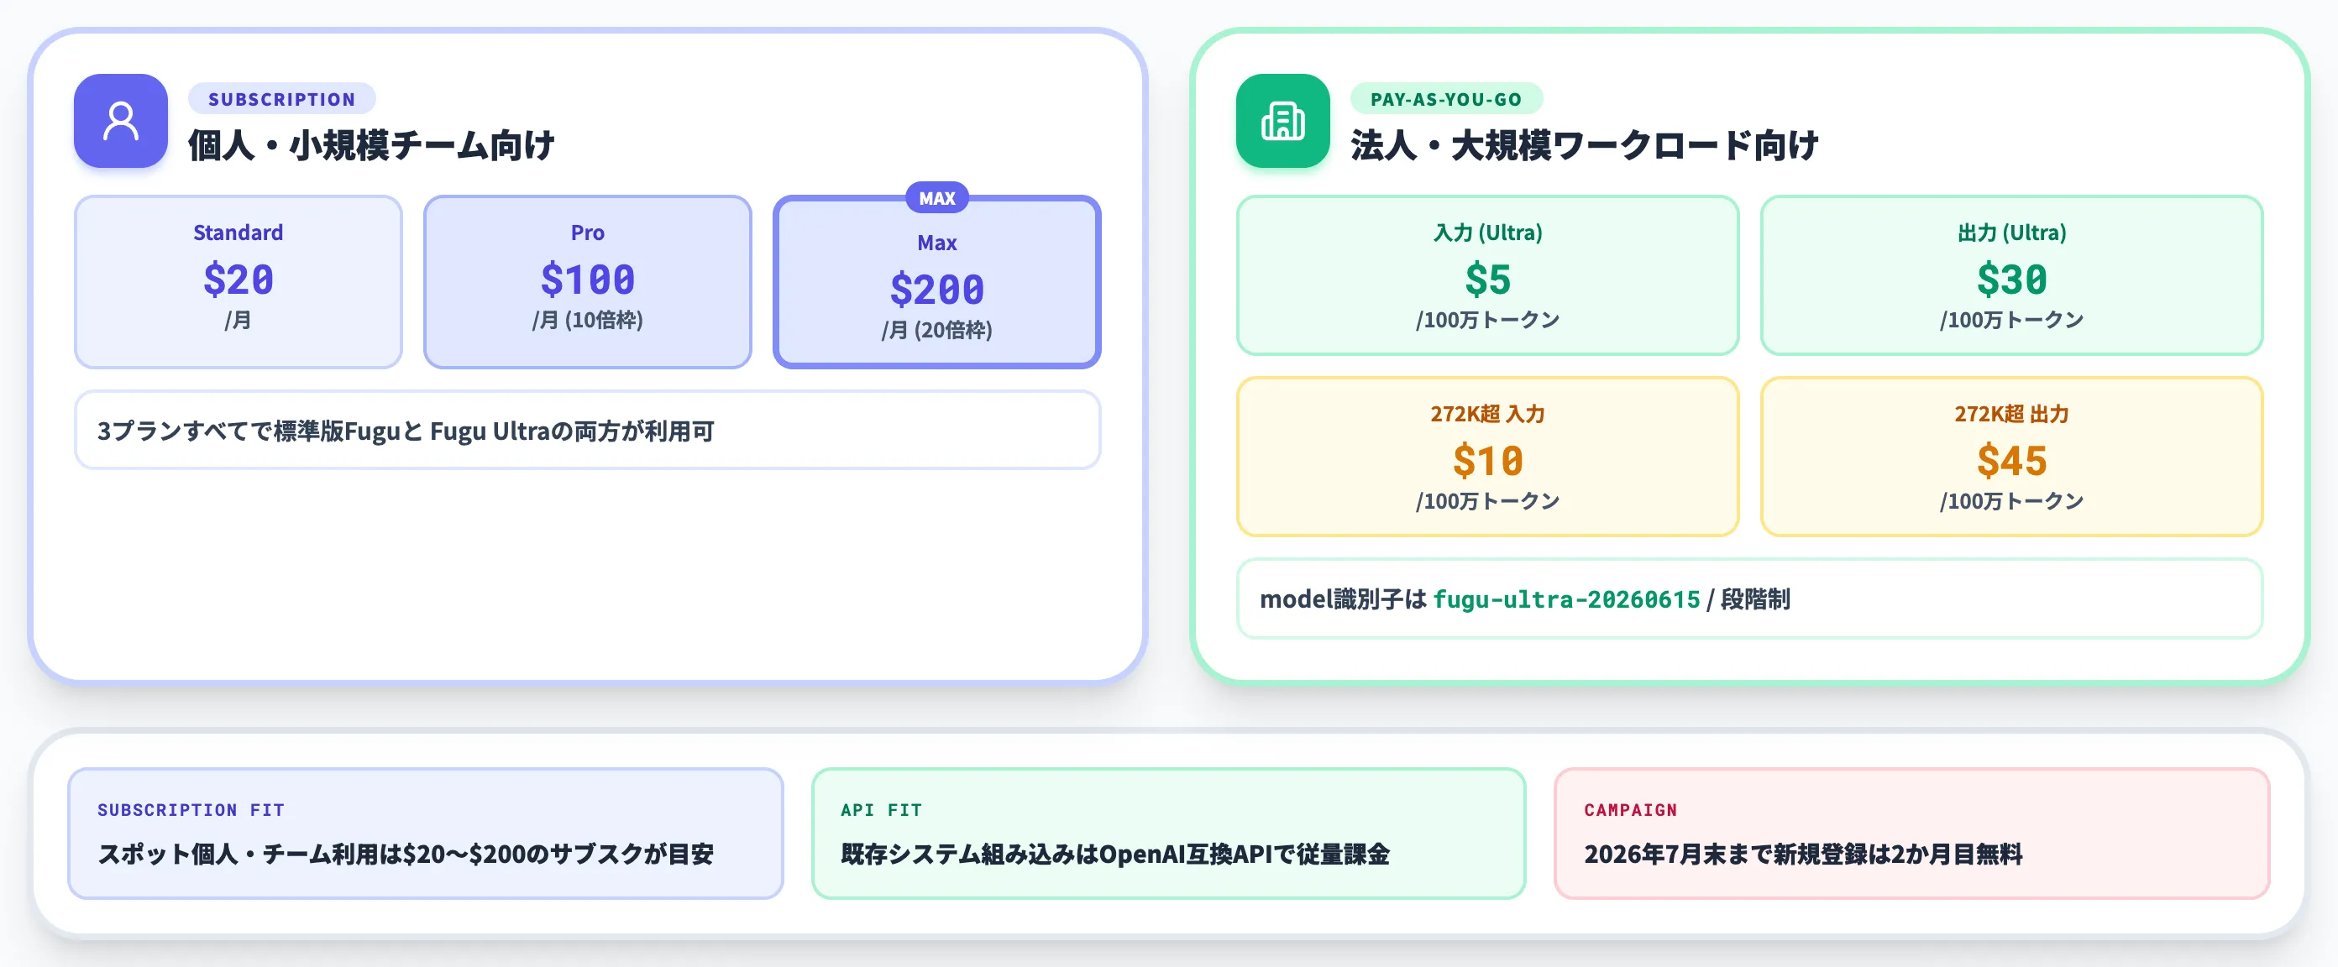2338x967 pixels.
Task: Click the /月 (10倍枠) text under Pro
Action: (x=587, y=320)
